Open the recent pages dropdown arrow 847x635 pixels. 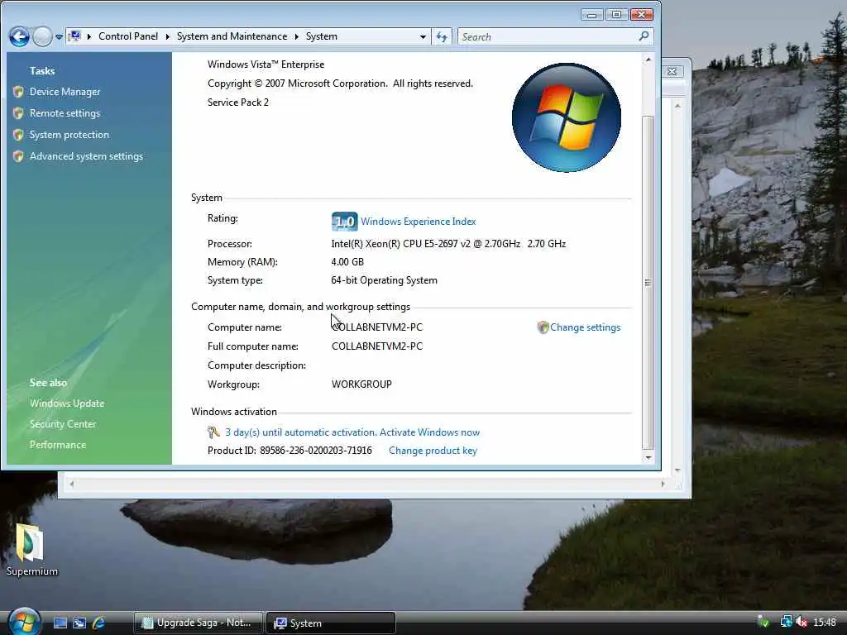[x=59, y=37]
